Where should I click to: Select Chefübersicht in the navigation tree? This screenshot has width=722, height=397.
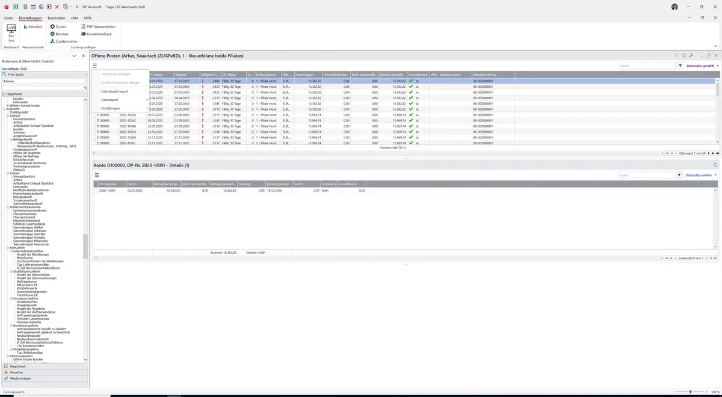point(19,112)
